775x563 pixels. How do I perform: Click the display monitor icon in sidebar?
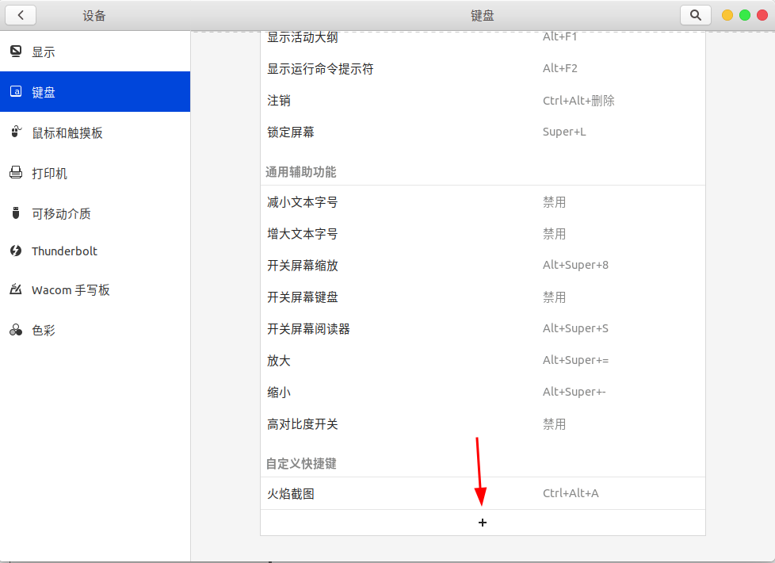coord(16,52)
